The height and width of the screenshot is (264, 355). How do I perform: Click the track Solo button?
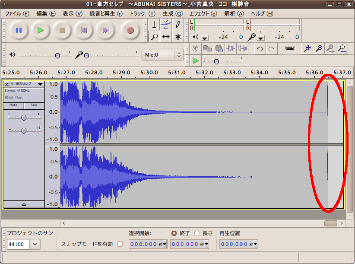pyautogui.click(x=34, y=105)
